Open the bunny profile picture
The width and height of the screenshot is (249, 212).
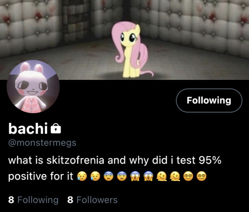pos(33,87)
